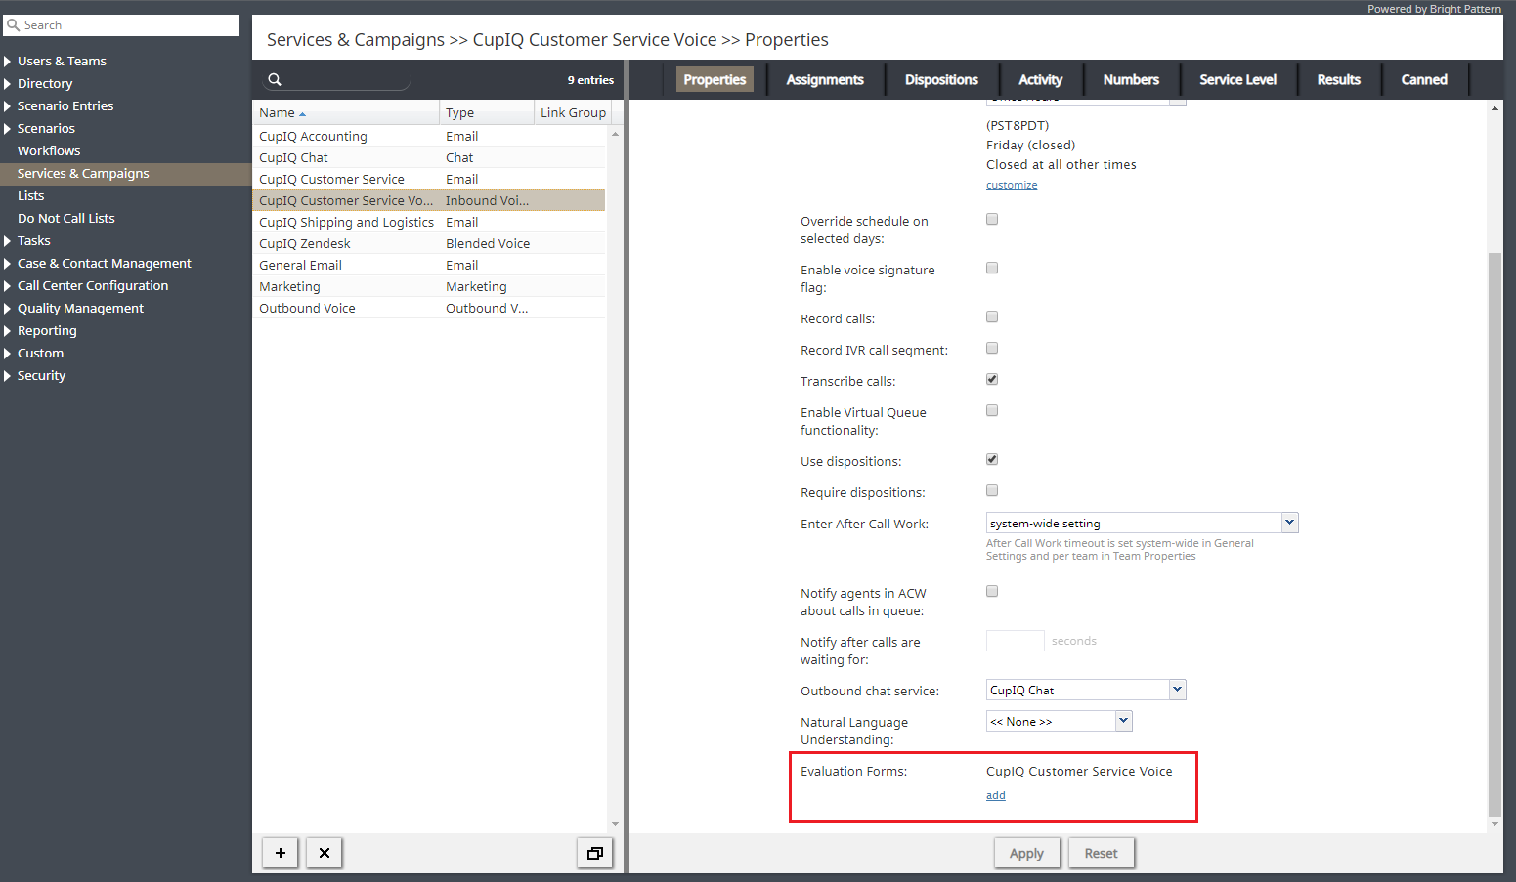The image size is (1516, 882).
Task: Click Notify after calls waiting seconds field
Action: point(1016,641)
